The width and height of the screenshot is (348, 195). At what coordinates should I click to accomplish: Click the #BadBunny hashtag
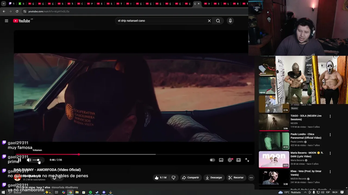tap(72, 187)
